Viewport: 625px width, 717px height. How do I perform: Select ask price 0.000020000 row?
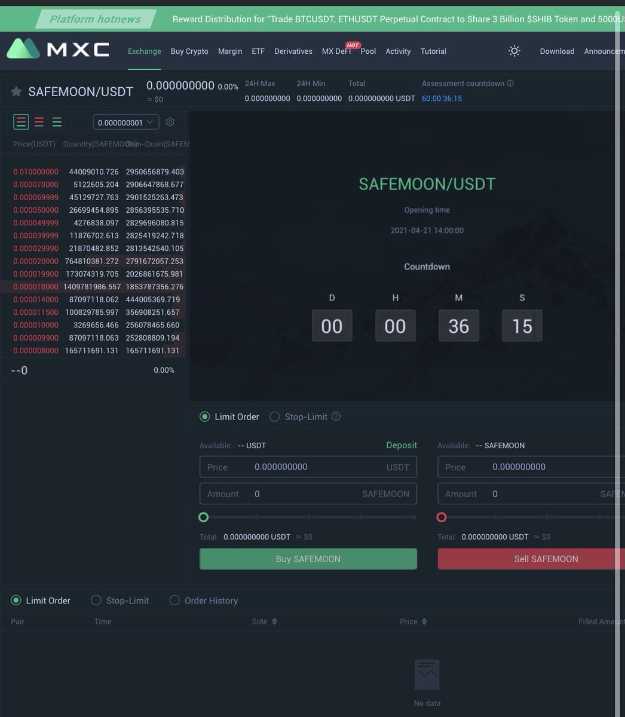[x=93, y=261]
